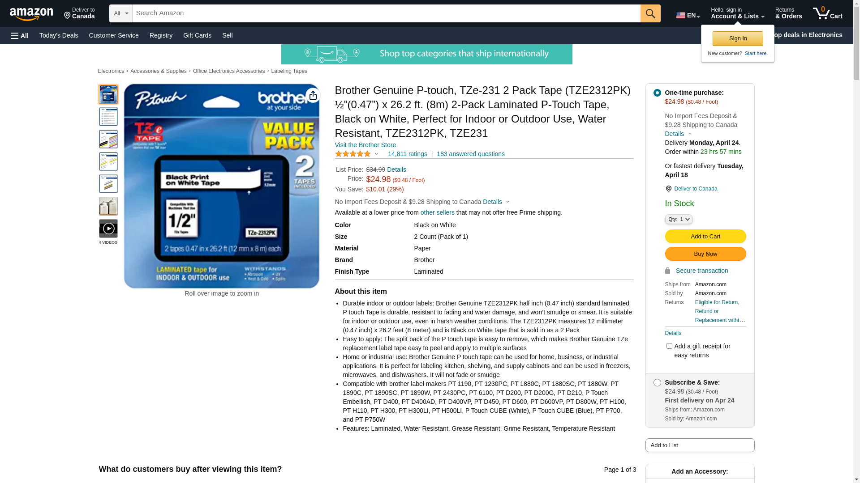The height and width of the screenshot is (483, 860).
Task: Click the share icon on product image
Action: point(313,95)
